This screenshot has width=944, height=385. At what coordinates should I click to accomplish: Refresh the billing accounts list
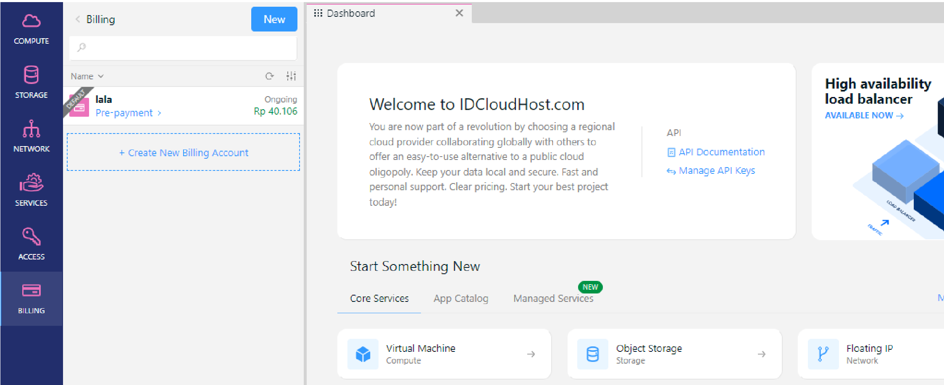tap(270, 76)
